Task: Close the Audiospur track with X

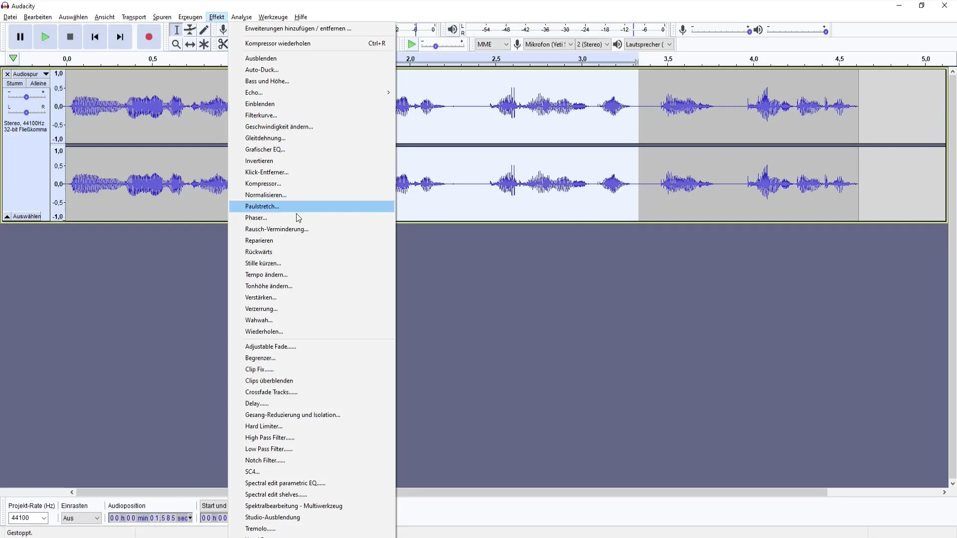Action: pyautogui.click(x=7, y=74)
